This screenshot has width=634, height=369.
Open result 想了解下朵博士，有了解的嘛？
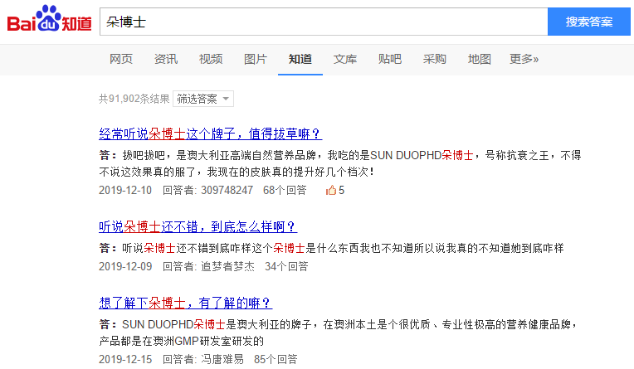[x=186, y=303]
